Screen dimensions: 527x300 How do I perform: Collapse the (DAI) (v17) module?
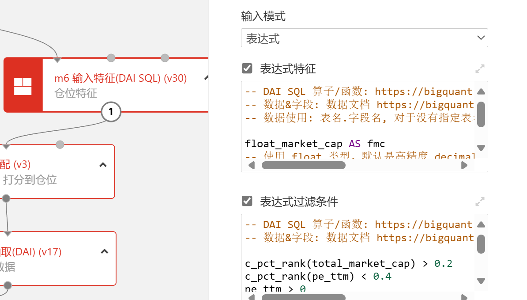click(105, 251)
